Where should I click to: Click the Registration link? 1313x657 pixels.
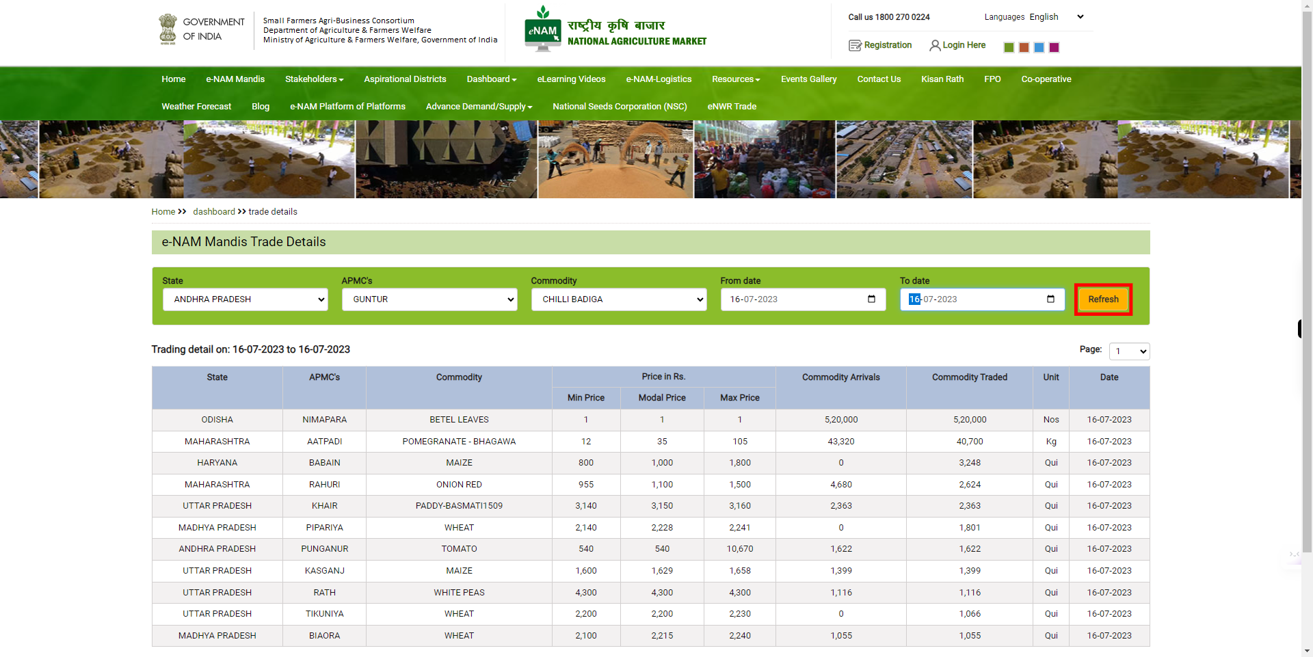click(888, 45)
